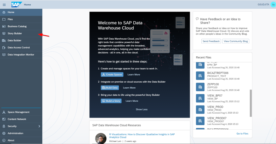Open the R Visualizations article link

(142, 136)
